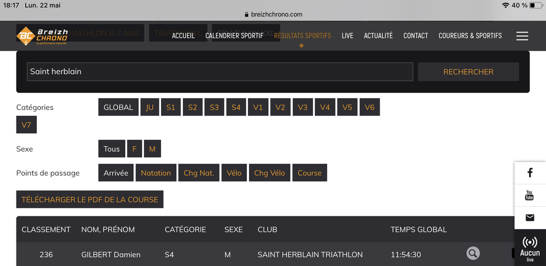Open the Facebook social icon
The height and width of the screenshot is (266, 546).
coord(529,173)
